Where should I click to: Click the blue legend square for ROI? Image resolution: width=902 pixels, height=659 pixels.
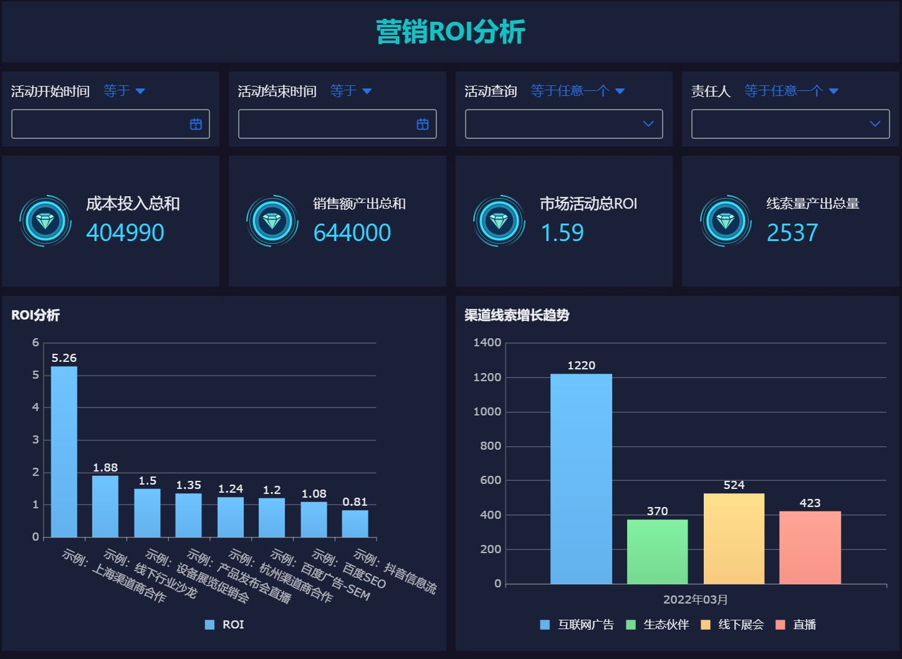[x=210, y=624]
